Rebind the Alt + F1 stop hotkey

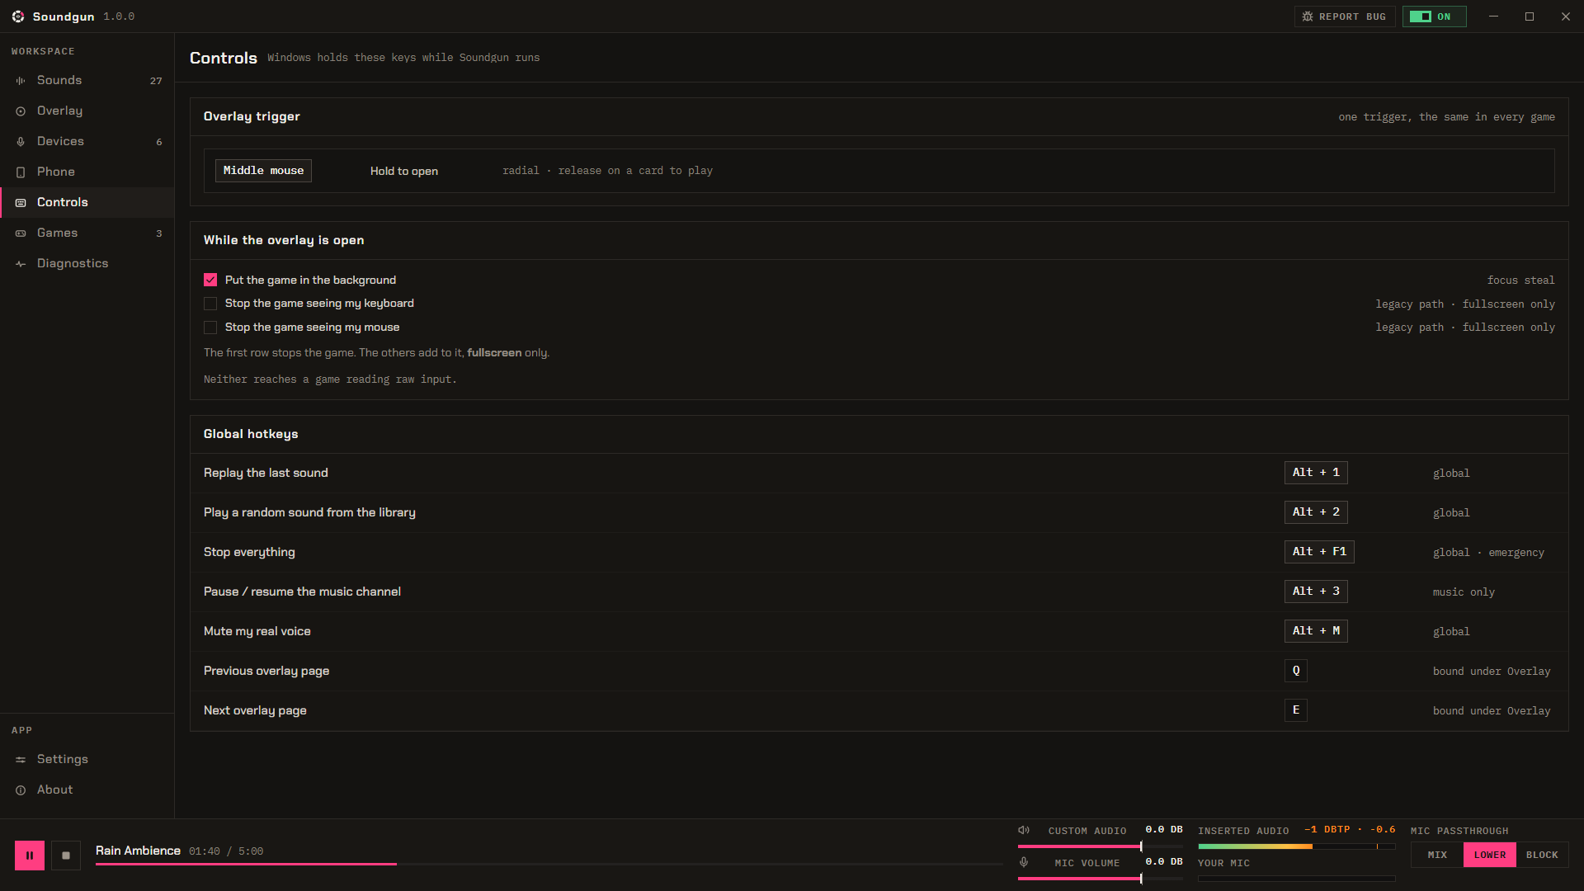1319,552
